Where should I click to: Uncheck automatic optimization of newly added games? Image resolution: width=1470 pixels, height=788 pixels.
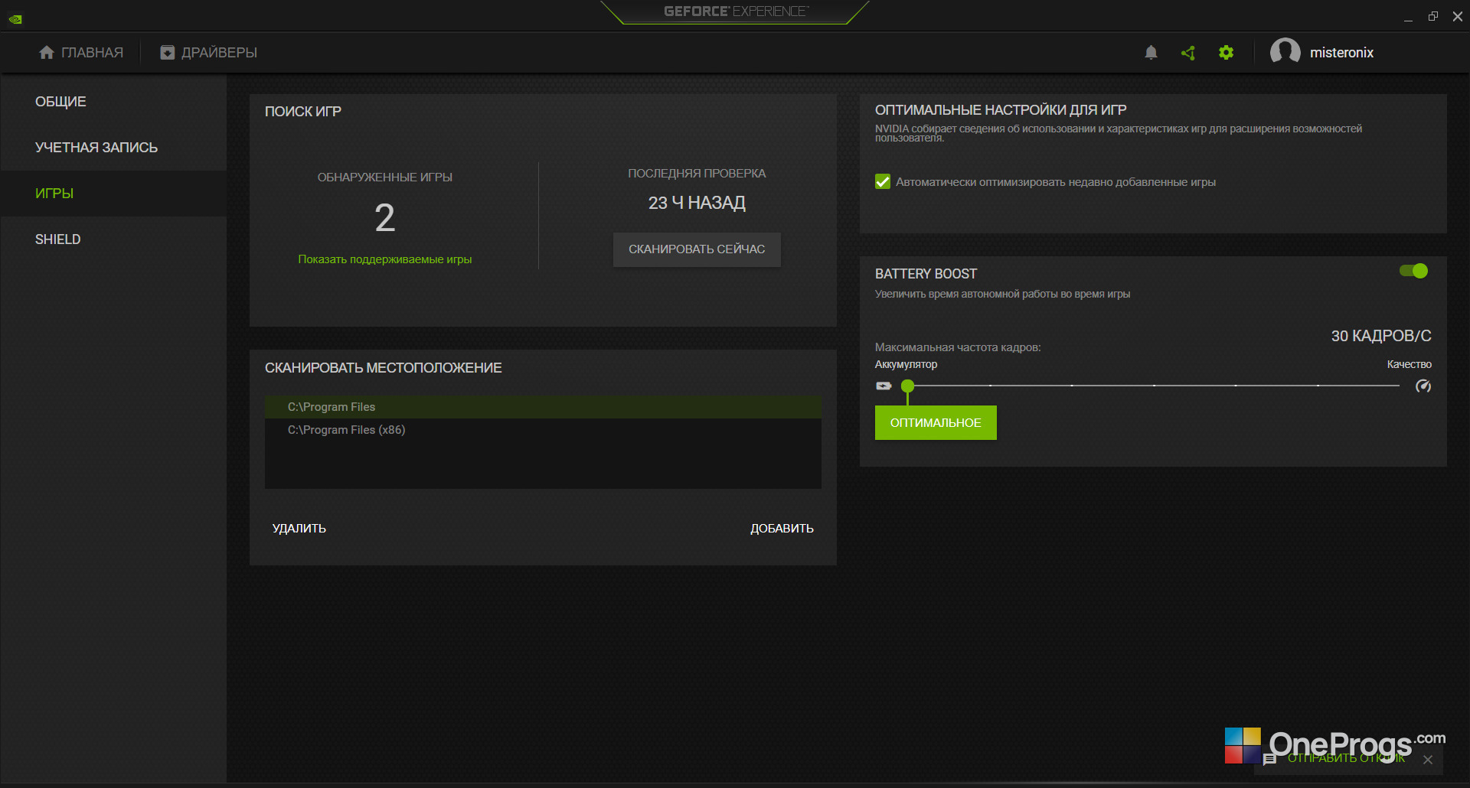(883, 181)
